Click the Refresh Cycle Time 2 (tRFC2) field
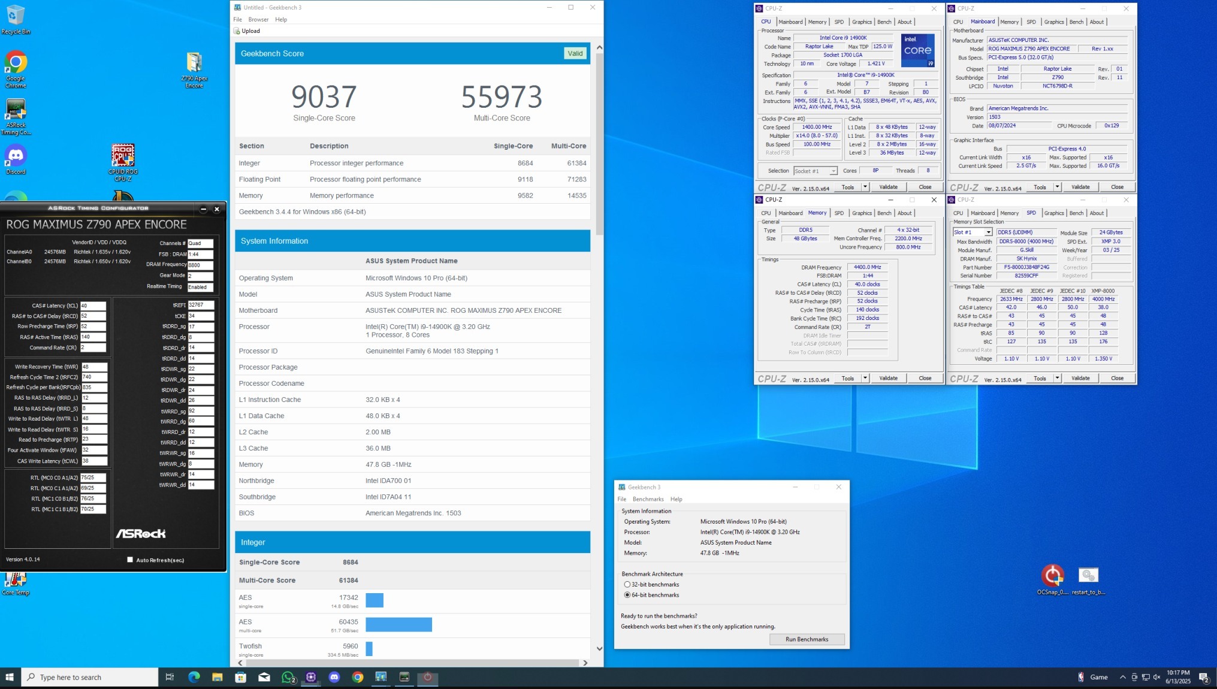 [94, 377]
